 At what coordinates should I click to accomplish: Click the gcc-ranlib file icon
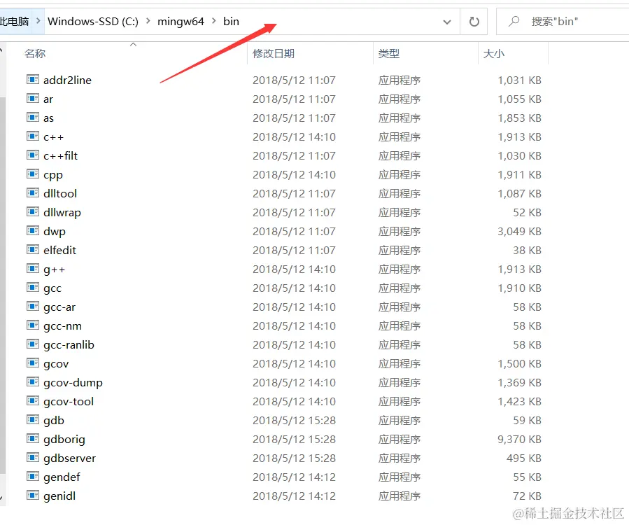32,344
